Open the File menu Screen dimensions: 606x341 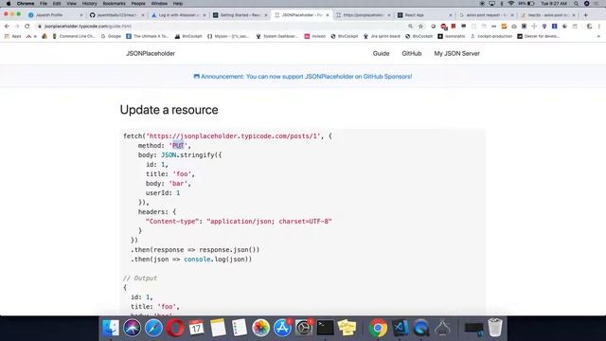[x=44, y=4]
